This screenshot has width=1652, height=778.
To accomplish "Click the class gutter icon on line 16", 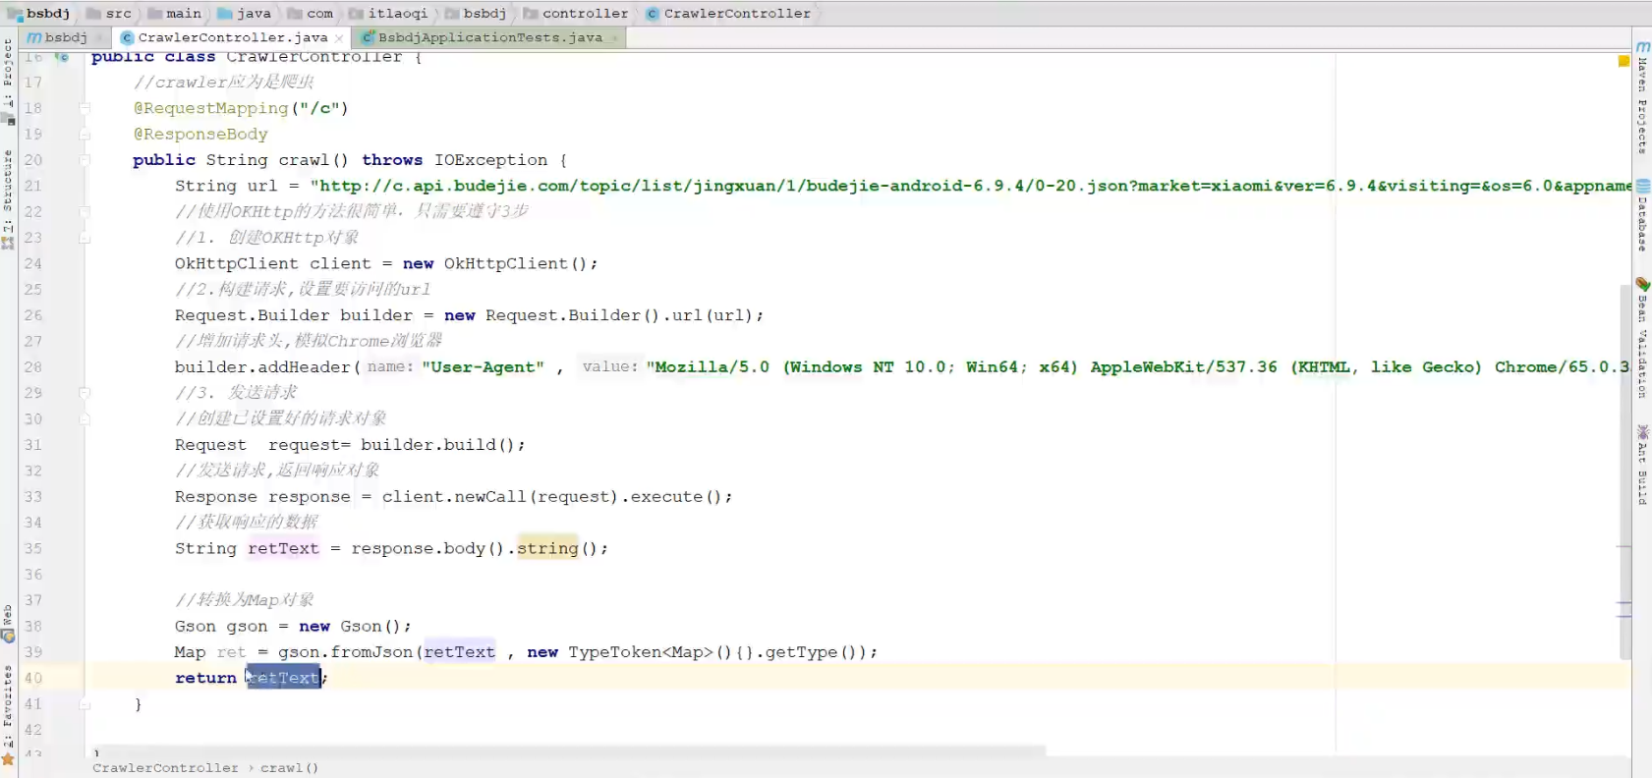I will point(62,57).
